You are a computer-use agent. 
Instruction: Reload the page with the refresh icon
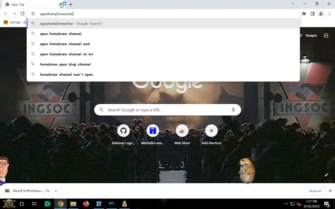click(x=23, y=14)
